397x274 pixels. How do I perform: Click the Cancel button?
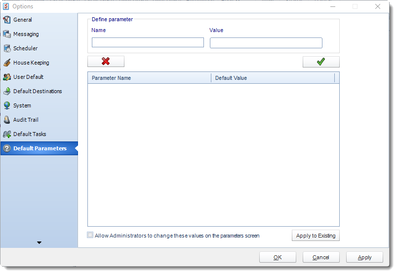pos(321,257)
